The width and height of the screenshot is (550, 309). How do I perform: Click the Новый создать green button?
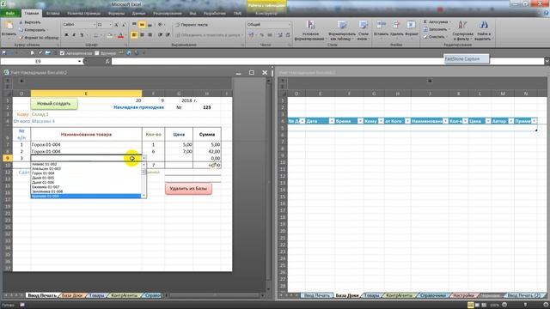coord(53,104)
